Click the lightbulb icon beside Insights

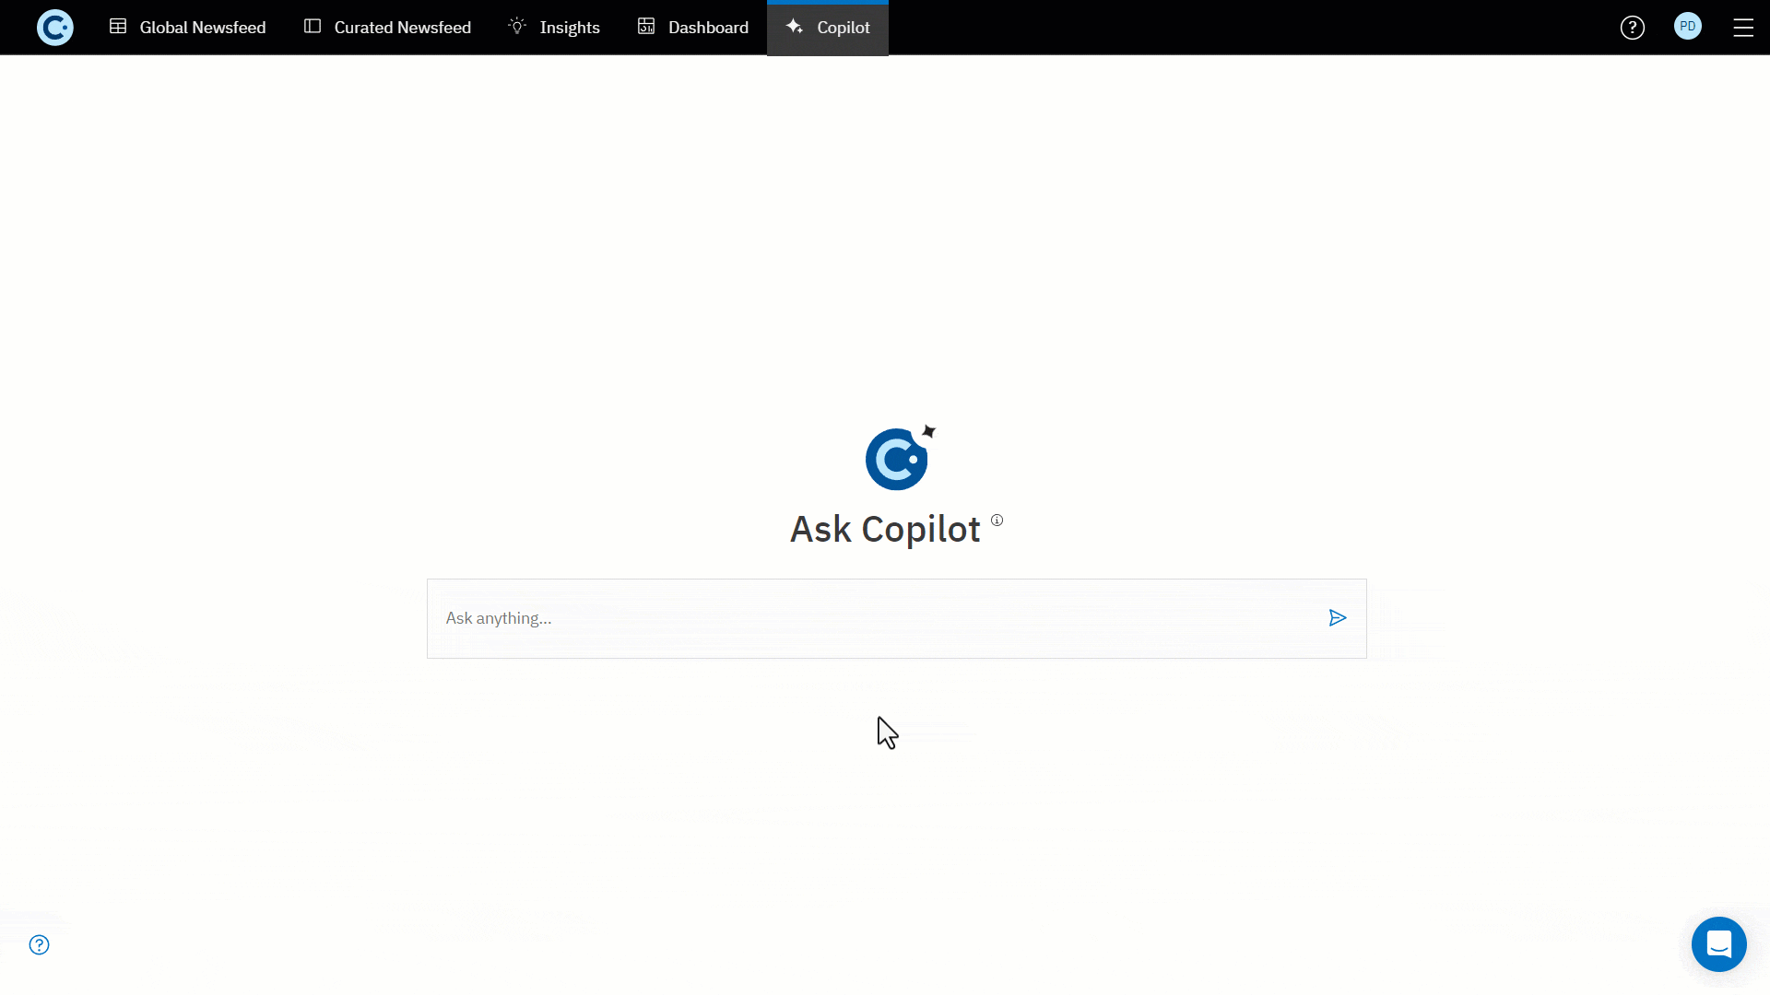517,27
